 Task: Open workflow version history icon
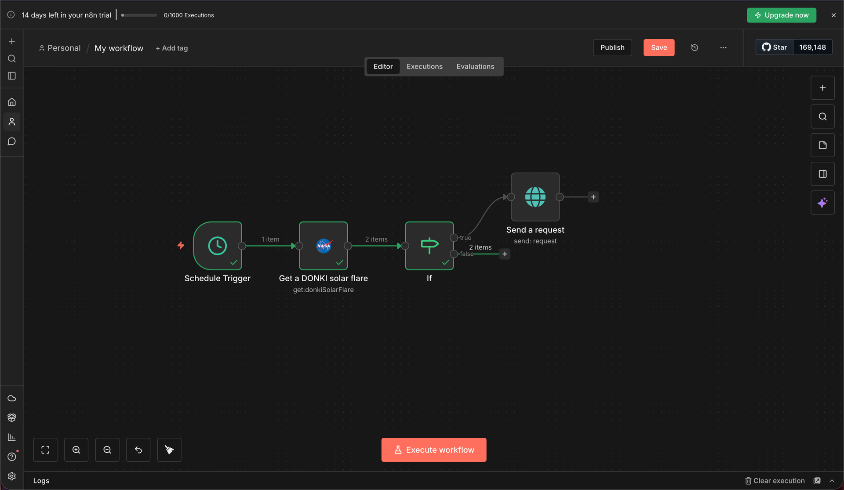click(695, 47)
